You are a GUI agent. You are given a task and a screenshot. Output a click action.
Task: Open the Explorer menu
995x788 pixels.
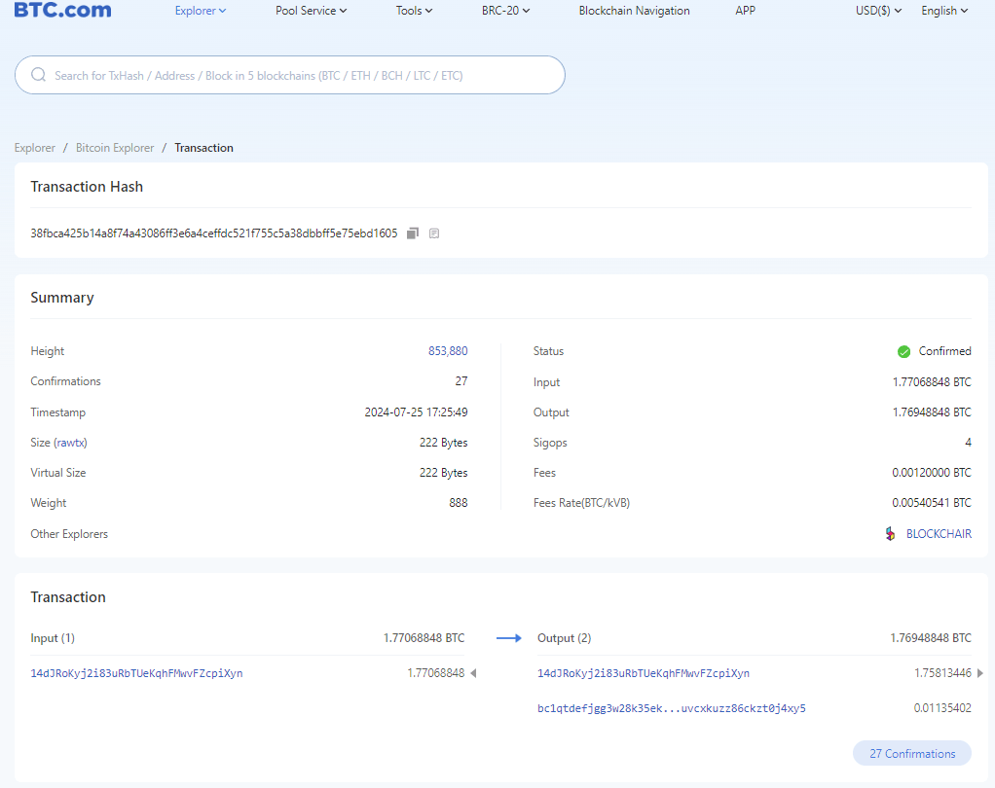click(200, 11)
